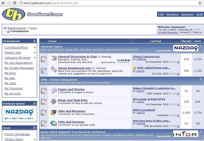
Task: Click globe icon of Polls and Surveys
Action: (54, 123)
